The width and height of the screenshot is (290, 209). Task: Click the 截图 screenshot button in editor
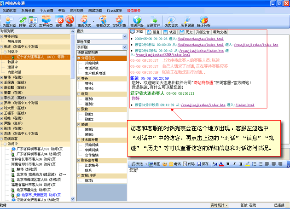click(x=155, y=164)
